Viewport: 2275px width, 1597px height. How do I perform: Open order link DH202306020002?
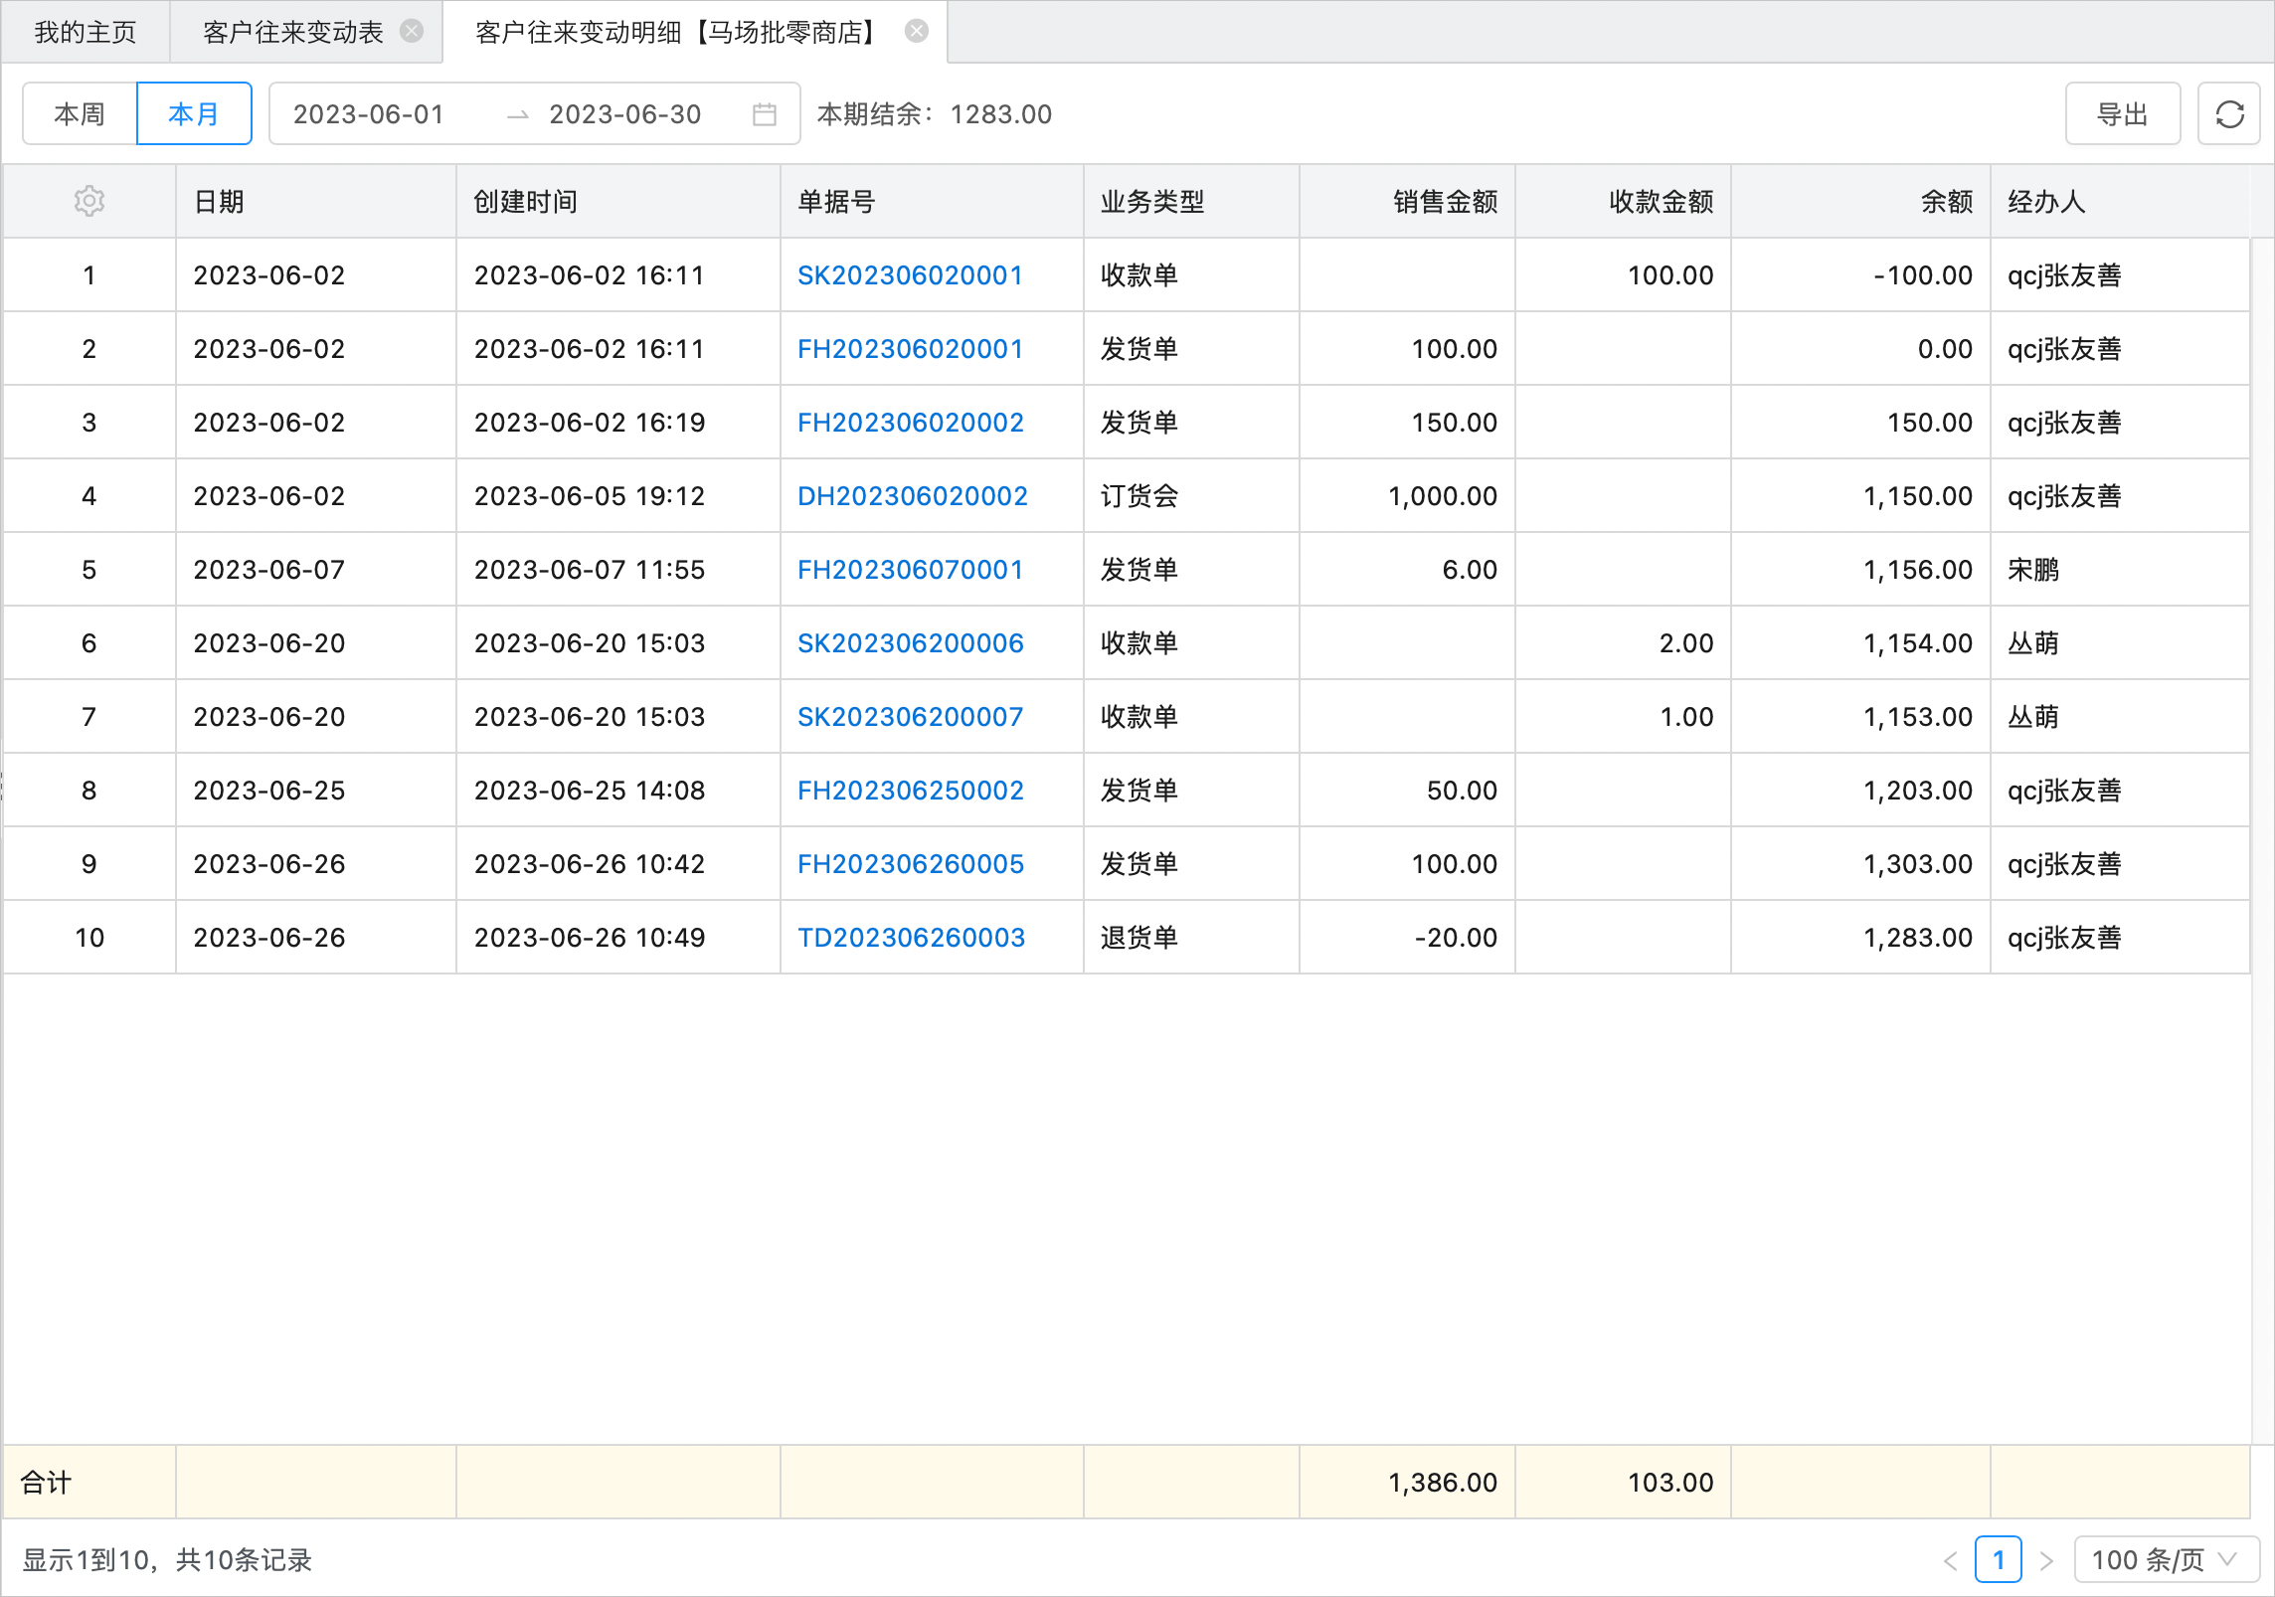coord(912,496)
